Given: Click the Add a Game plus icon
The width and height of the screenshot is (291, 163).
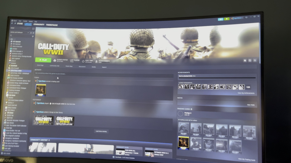Looking at the screenshot, I should coord(2,153).
